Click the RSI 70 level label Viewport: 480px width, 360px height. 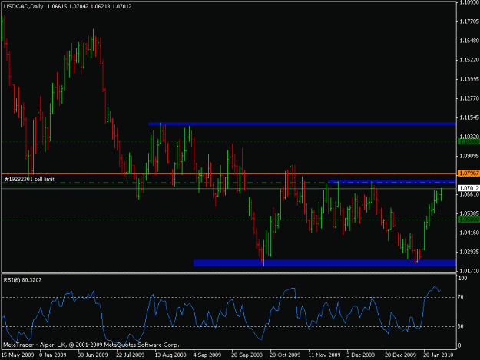460,297
